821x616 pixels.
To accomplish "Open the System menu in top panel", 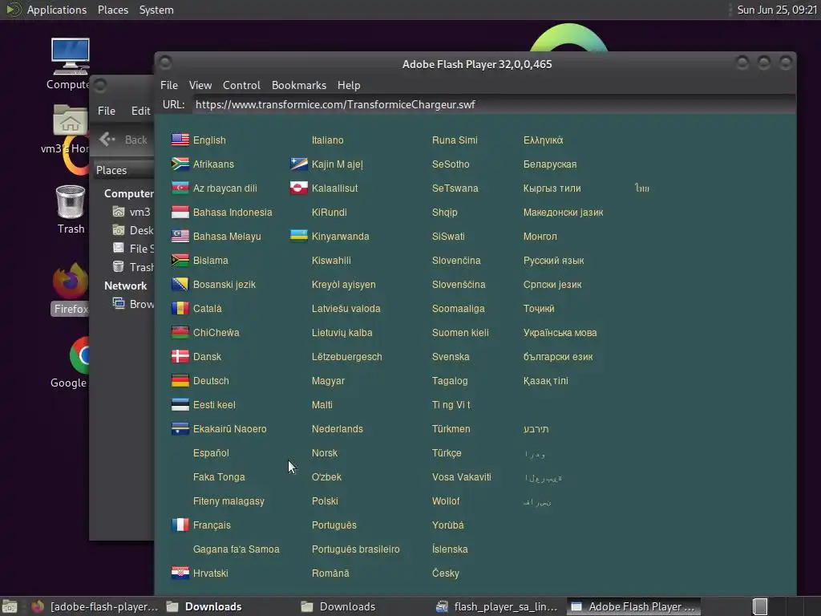I will point(156,10).
